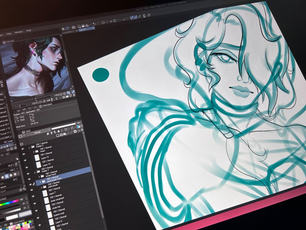Expand the paint brush folder
This screenshot has width=306, height=230.
click(42, 188)
